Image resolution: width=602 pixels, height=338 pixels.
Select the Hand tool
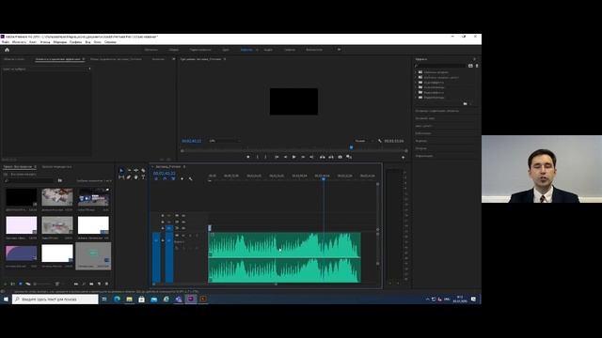(x=135, y=177)
